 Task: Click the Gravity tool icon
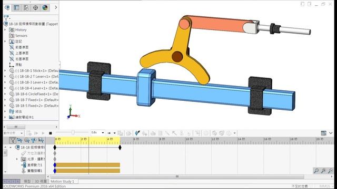click(189, 133)
